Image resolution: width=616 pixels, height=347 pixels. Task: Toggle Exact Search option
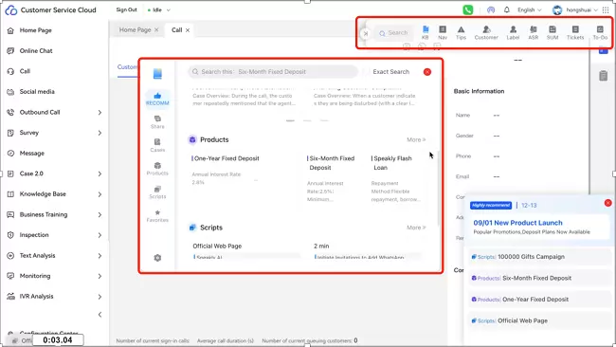pos(390,72)
